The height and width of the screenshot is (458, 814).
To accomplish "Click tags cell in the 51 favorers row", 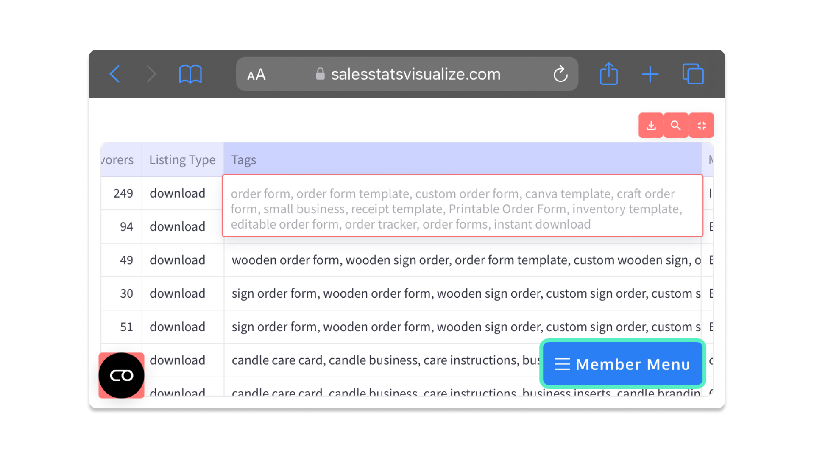I will (462, 327).
